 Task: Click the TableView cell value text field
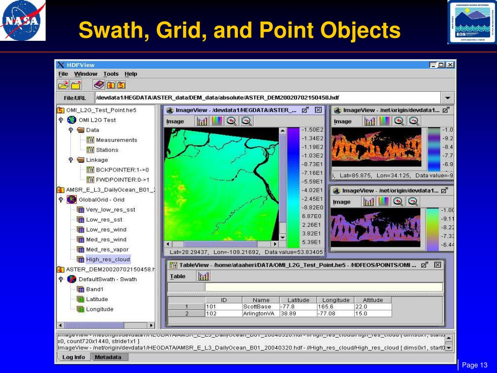pyautogui.click(x=324, y=287)
